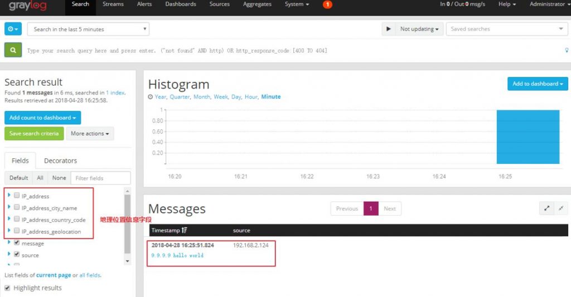Viewport: 571px width, 297px height.
Task: Open Add count to dashboard dropdown
Action: point(42,118)
